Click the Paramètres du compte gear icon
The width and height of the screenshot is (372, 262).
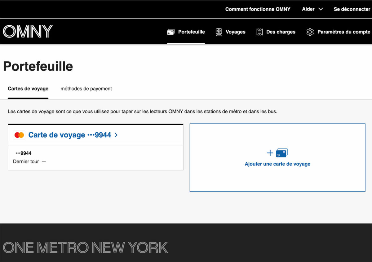tap(310, 32)
